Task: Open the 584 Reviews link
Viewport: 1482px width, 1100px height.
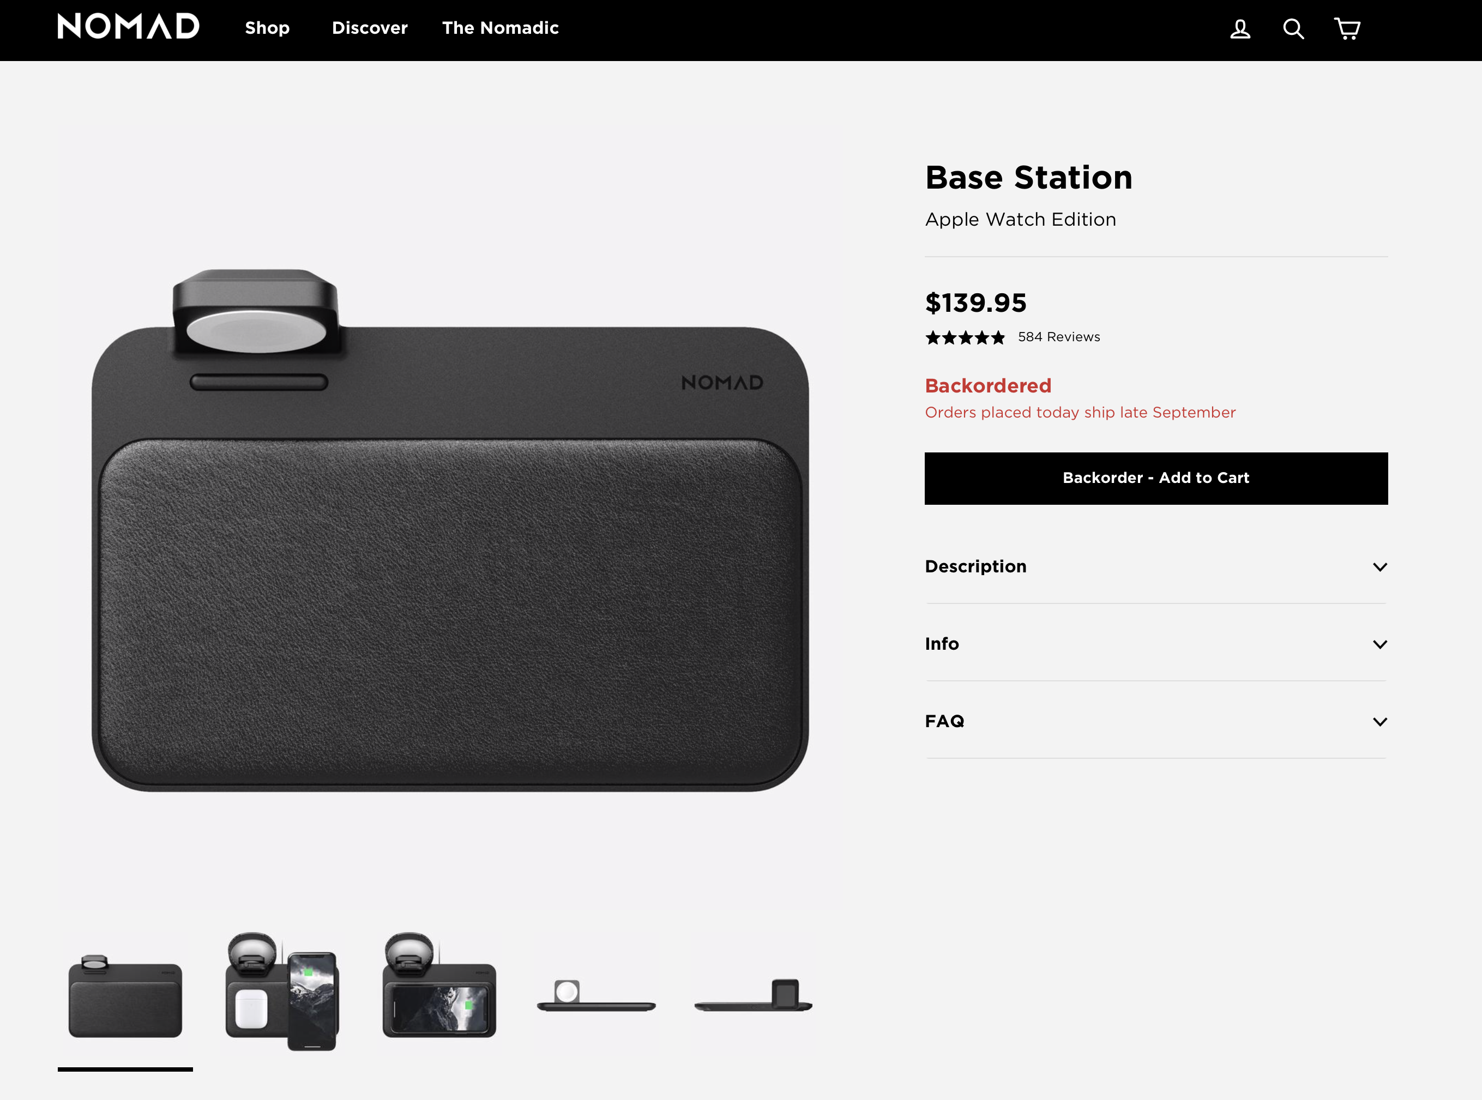Action: click(x=1058, y=337)
